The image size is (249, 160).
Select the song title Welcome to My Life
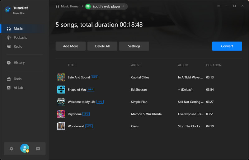tap(82, 102)
